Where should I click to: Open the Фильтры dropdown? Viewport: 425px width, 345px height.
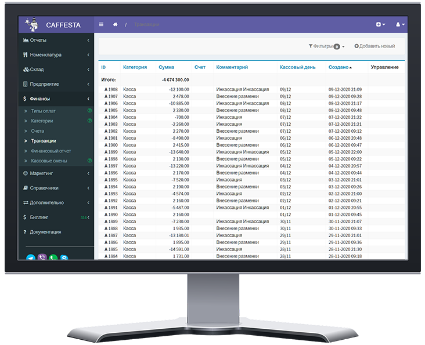tap(327, 46)
